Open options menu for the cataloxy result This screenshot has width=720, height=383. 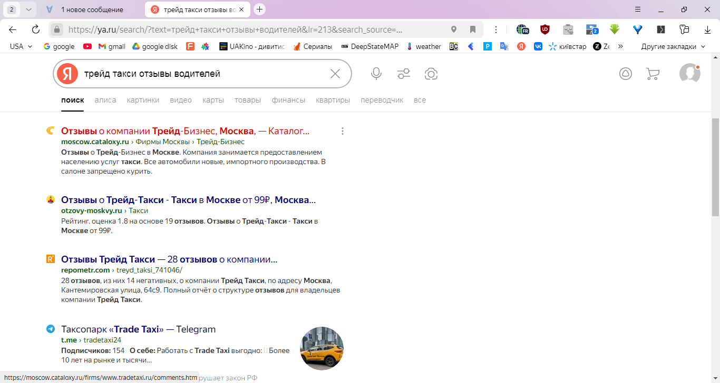click(343, 131)
